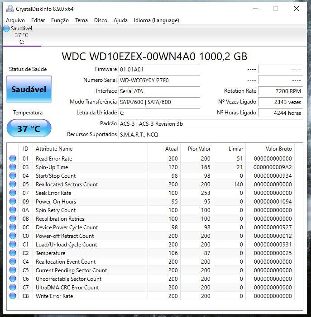Image resolution: width=311 pixels, height=317 pixels.
Task: Click the ID column header
Action: click(25, 149)
